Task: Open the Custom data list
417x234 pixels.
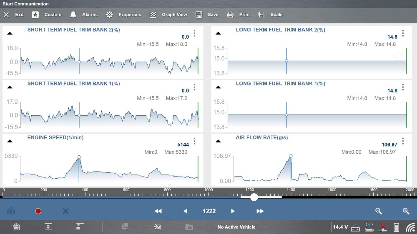Action: (47, 15)
